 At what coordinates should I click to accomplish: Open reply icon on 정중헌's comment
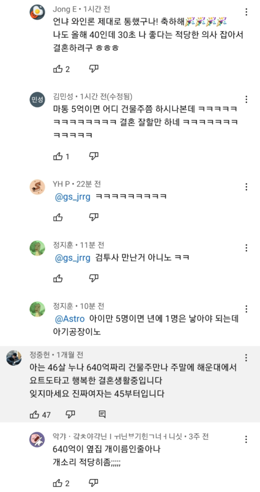102,414
